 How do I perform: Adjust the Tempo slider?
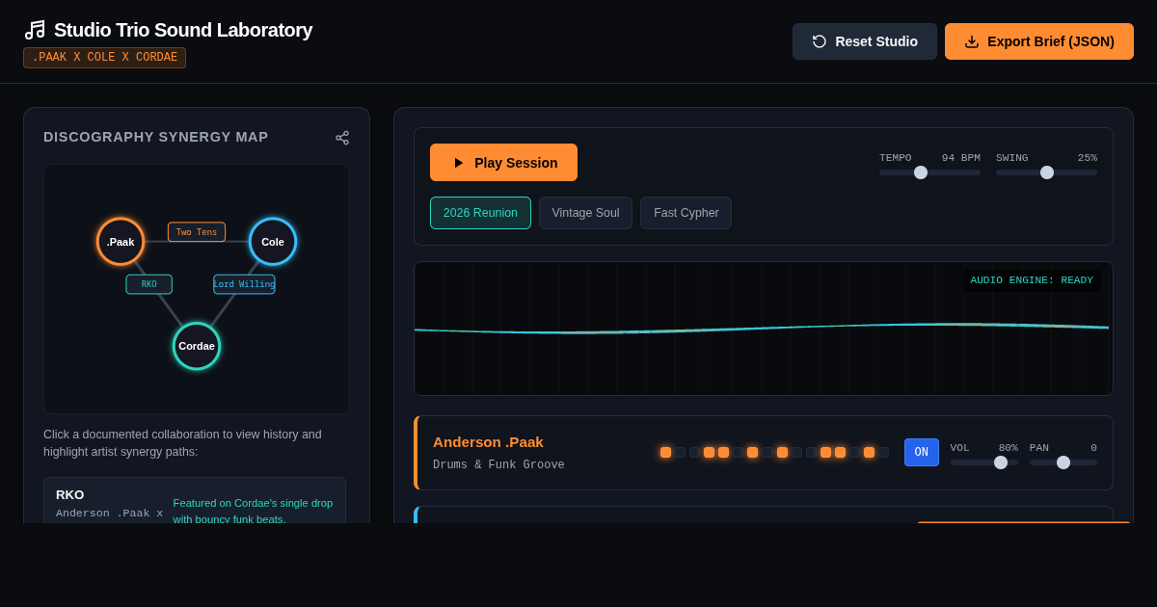[x=929, y=172]
